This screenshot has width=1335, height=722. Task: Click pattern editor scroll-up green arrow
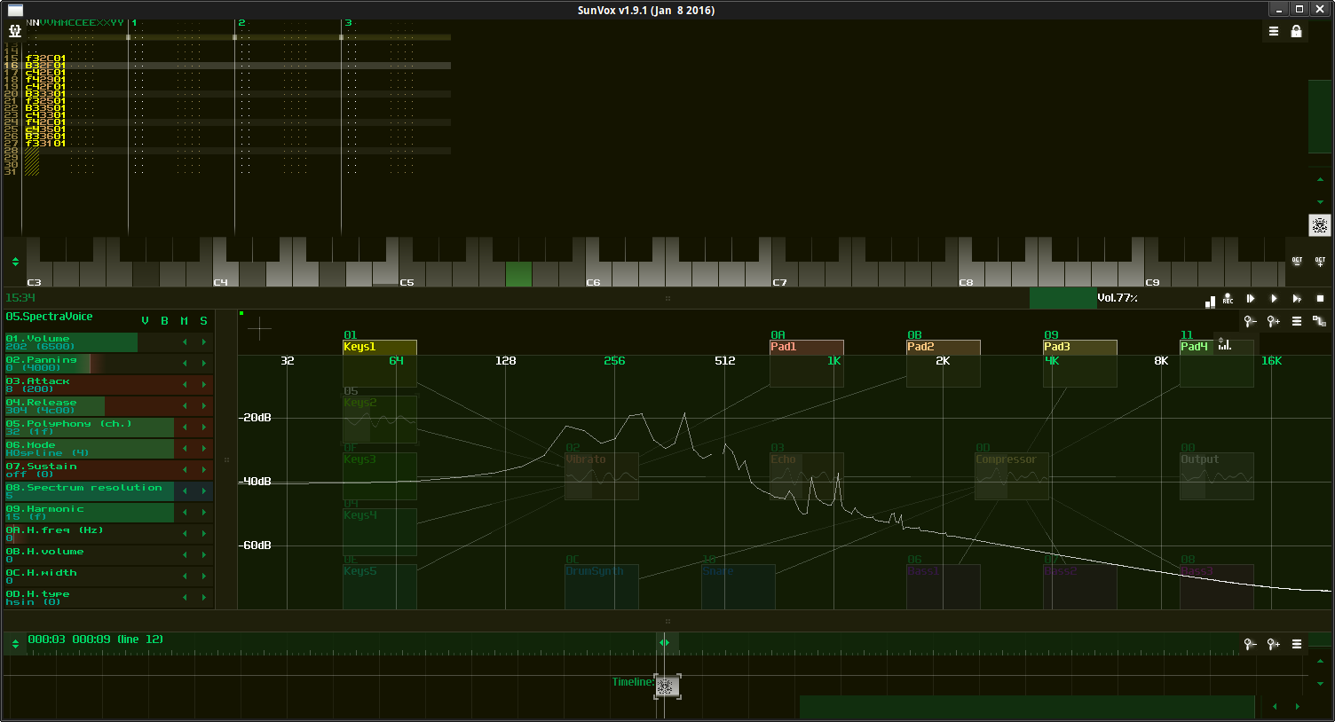1320,180
